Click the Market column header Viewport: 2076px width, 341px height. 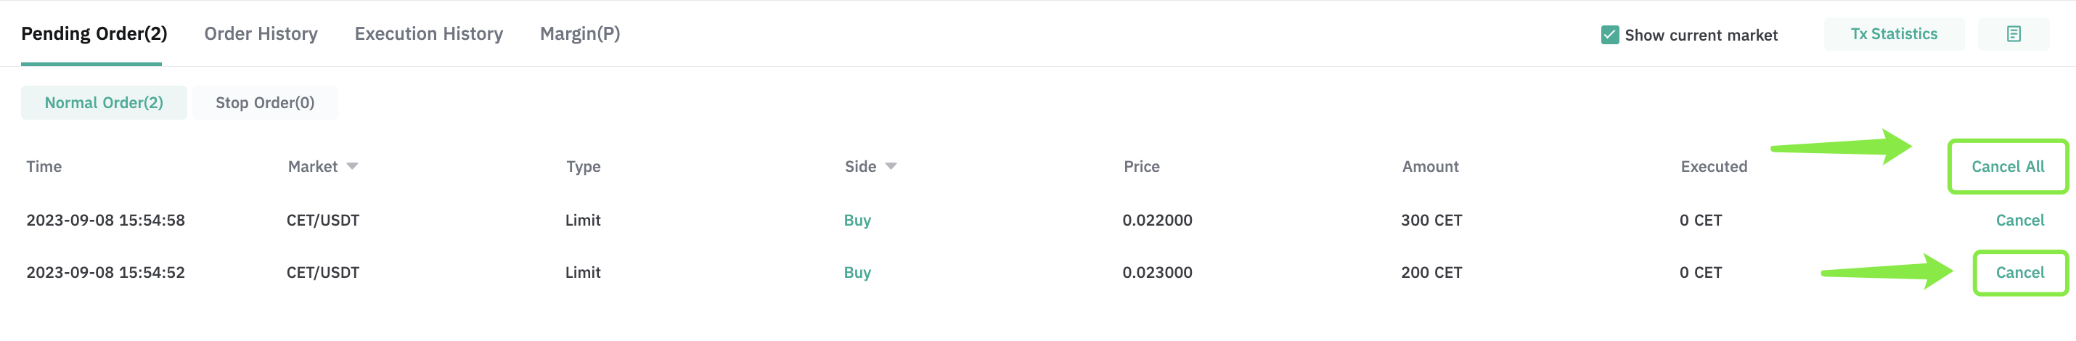coord(313,166)
